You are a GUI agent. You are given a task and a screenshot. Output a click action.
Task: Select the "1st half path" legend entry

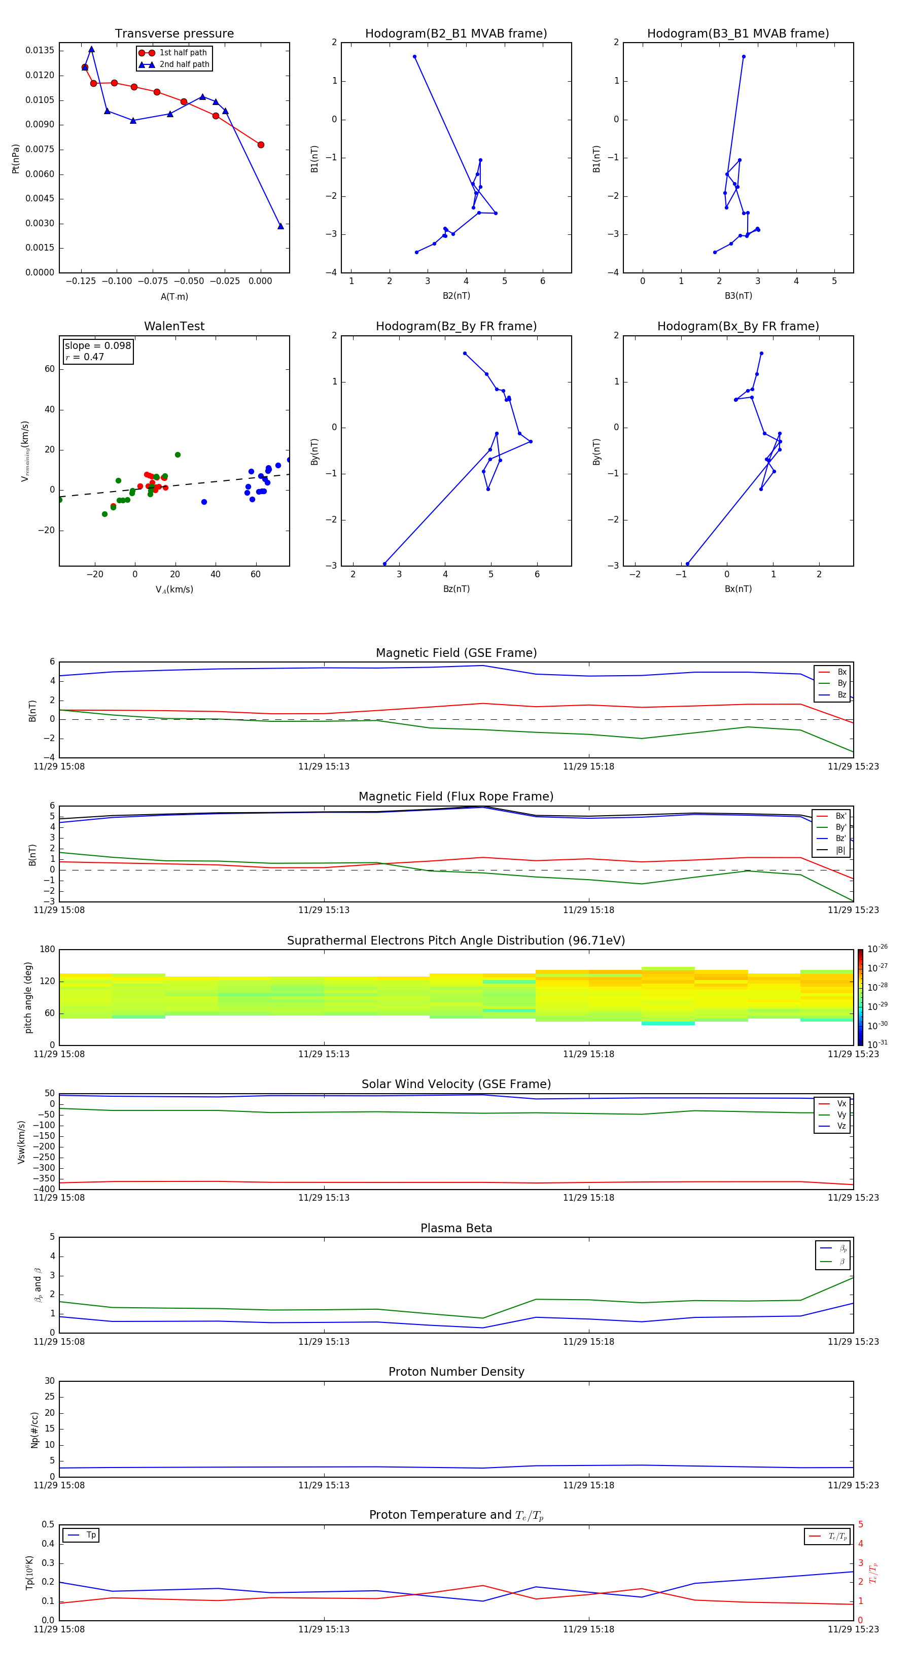click(x=173, y=53)
